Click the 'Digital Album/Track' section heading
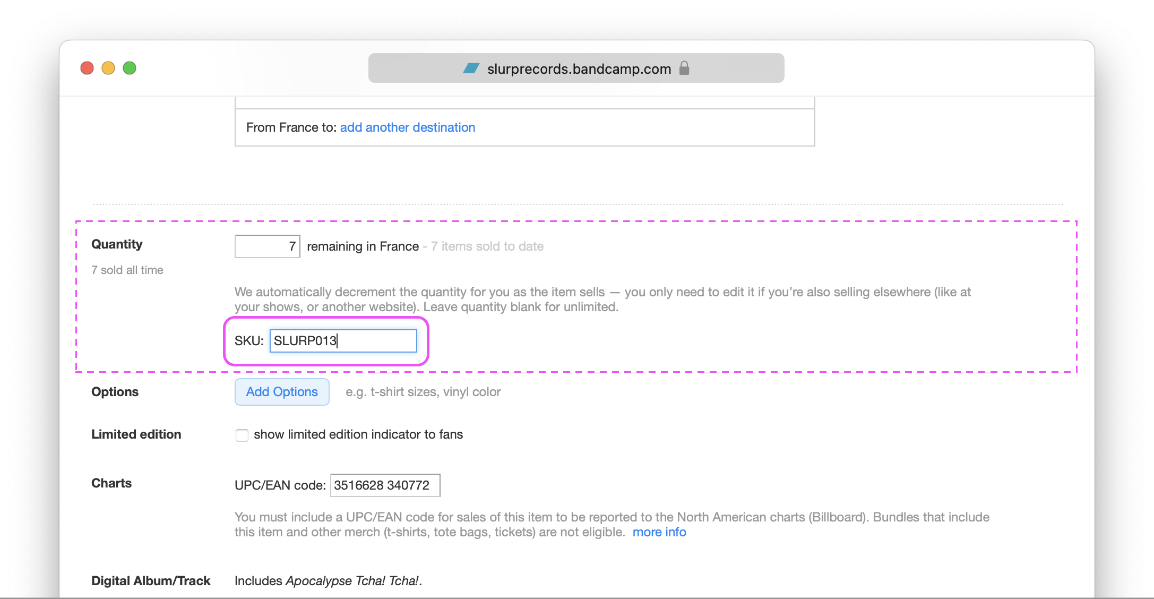 coord(151,581)
